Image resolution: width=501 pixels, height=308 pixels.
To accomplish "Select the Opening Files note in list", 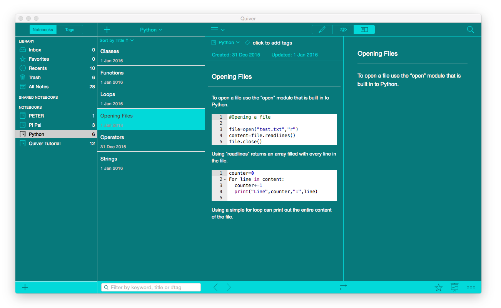I will pyautogui.click(x=151, y=119).
